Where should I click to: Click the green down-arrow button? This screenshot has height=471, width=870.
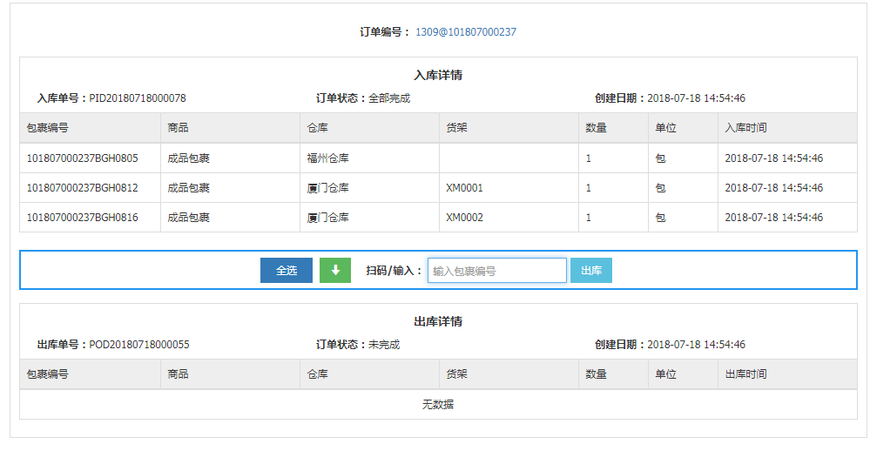click(335, 271)
